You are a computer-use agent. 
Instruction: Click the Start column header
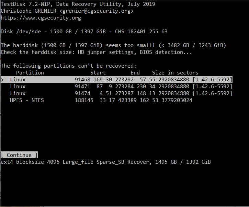point(98,73)
